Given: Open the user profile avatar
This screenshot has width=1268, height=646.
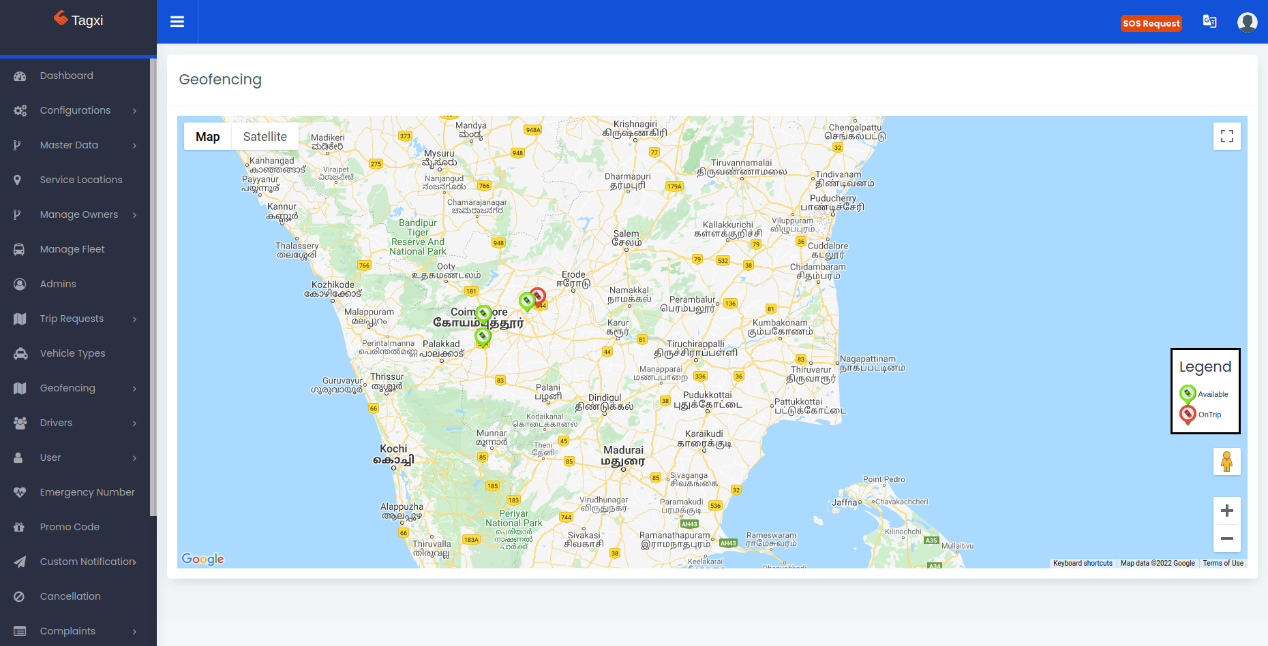Looking at the screenshot, I should (x=1247, y=22).
